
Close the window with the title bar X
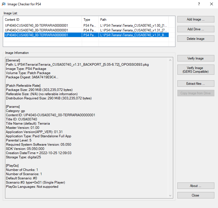tap(212, 4)
